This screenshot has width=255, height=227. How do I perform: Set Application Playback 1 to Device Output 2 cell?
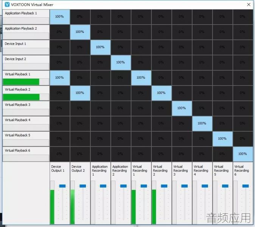pyautogui.click(x=80, y=17)
